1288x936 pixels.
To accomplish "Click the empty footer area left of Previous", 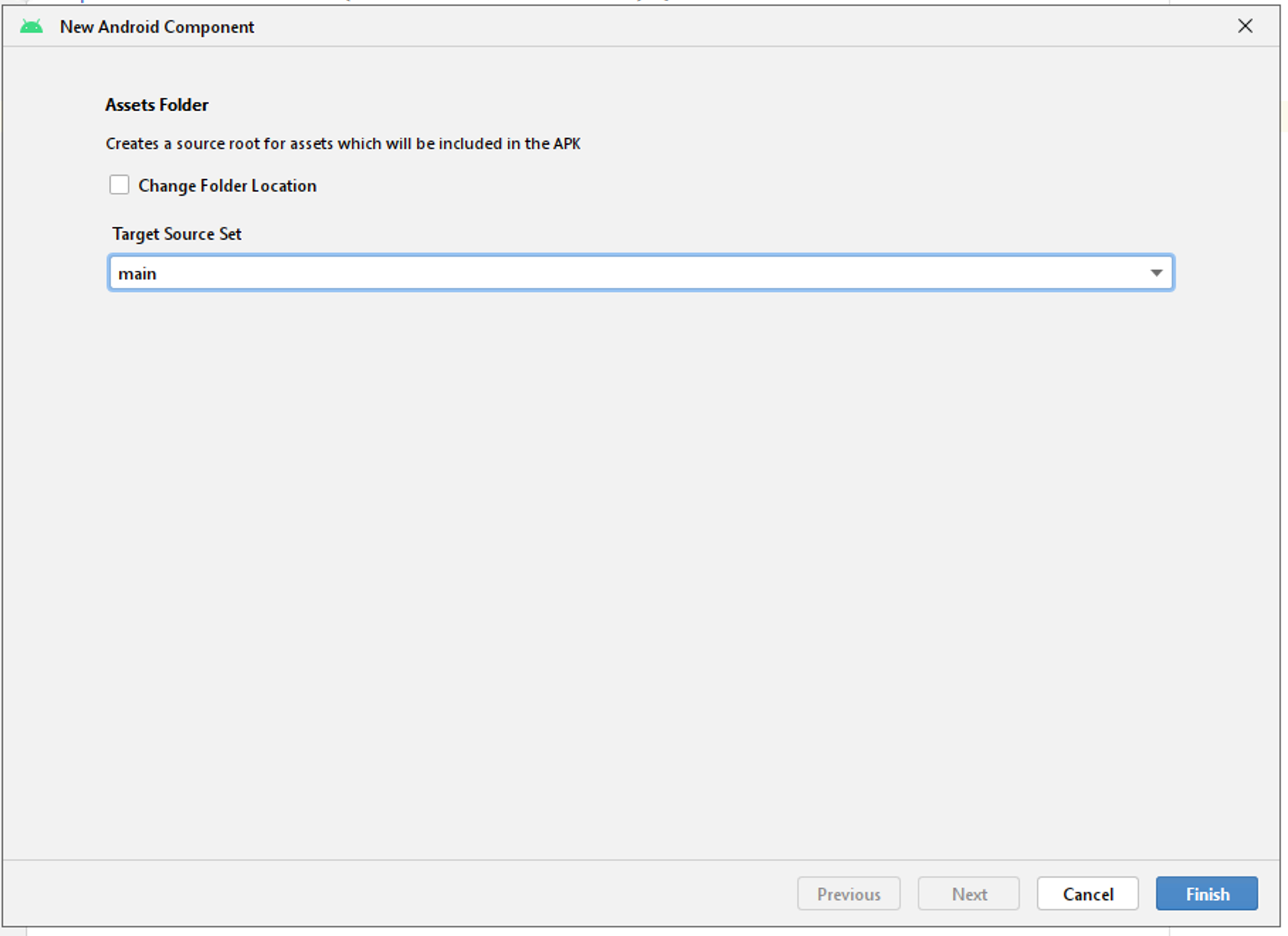I will (397, 893).
